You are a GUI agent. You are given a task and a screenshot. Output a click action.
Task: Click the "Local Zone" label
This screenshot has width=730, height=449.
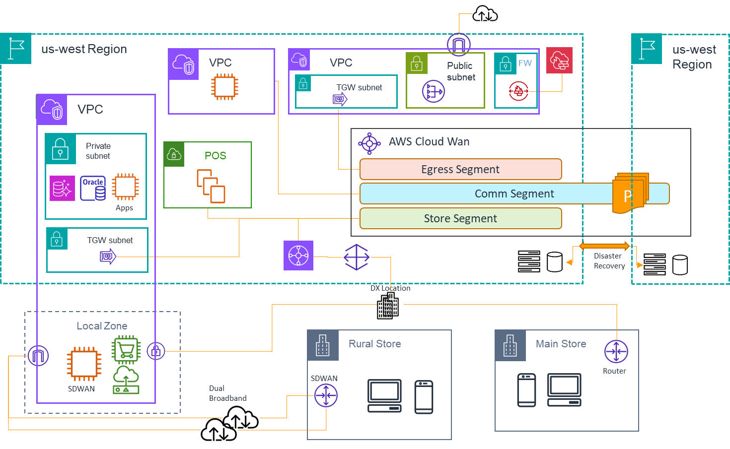[x=102, y=326]
